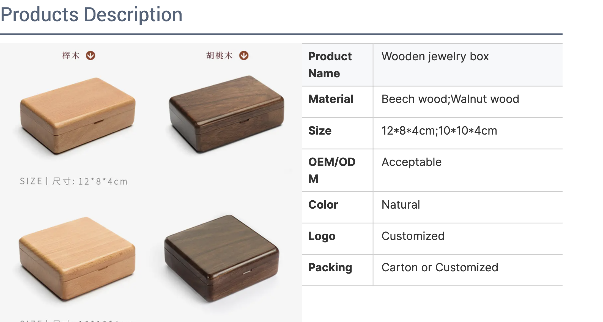Click the down-arrow icon beside 榉木

pos(91,56)
